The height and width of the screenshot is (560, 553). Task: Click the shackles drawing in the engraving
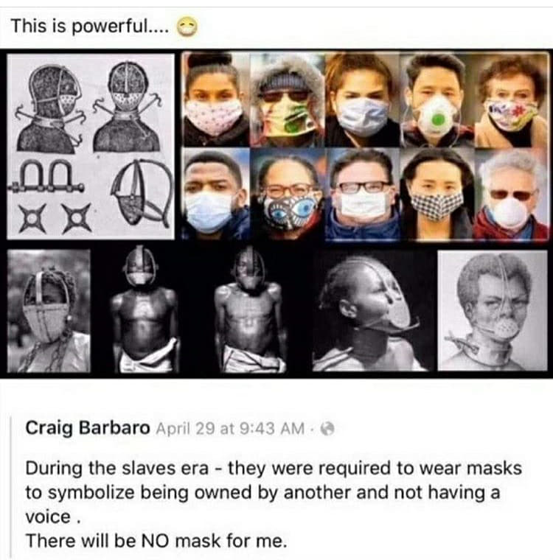[x=47, y=176]
